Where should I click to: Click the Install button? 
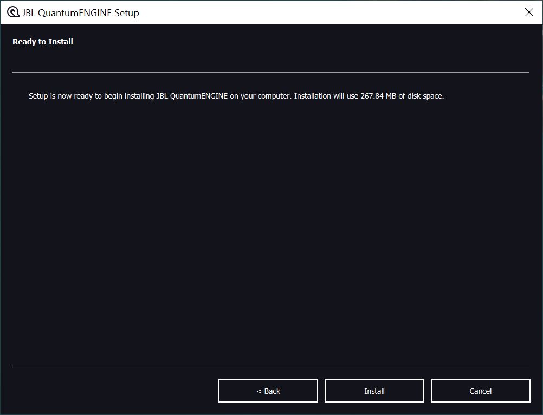pos(374,391)
